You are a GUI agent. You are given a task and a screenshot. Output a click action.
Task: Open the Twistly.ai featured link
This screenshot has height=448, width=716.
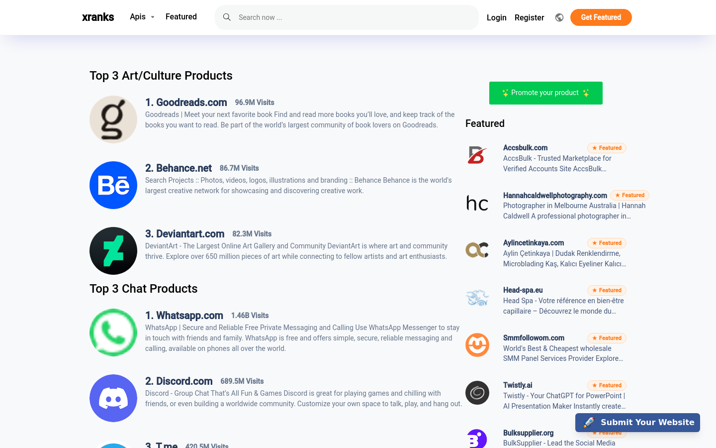518,385
